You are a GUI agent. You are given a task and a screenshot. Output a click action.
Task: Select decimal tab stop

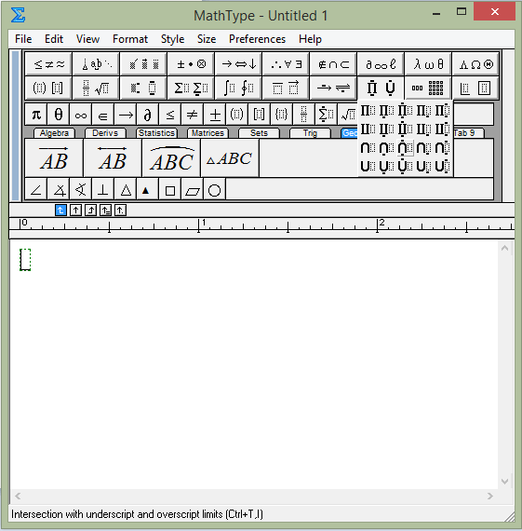(x=120, y=211)
